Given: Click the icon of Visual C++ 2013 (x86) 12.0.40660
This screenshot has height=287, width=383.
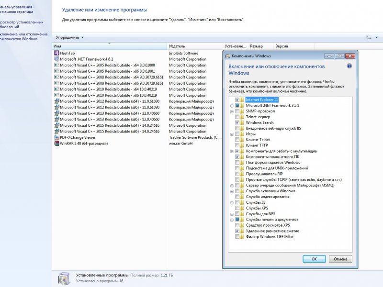Looking at the screenshot, I should (x=56, y=119).
